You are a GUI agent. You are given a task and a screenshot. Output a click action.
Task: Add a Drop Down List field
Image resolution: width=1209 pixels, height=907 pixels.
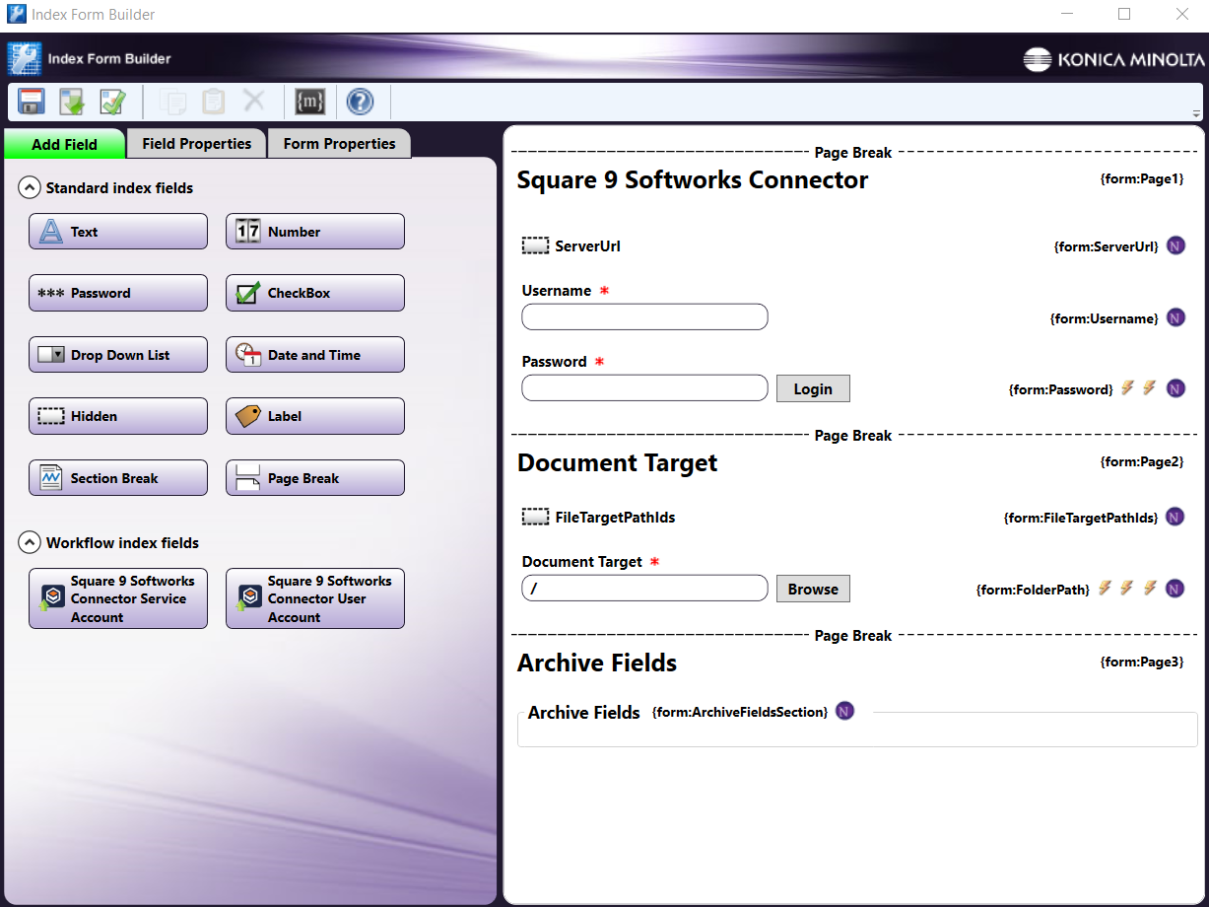(x=118, y=355)
